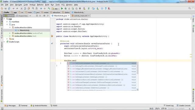Screen dimensions: 195x110
Task: Click the Synchronize toolbar icon
Action: pos(9,9)
